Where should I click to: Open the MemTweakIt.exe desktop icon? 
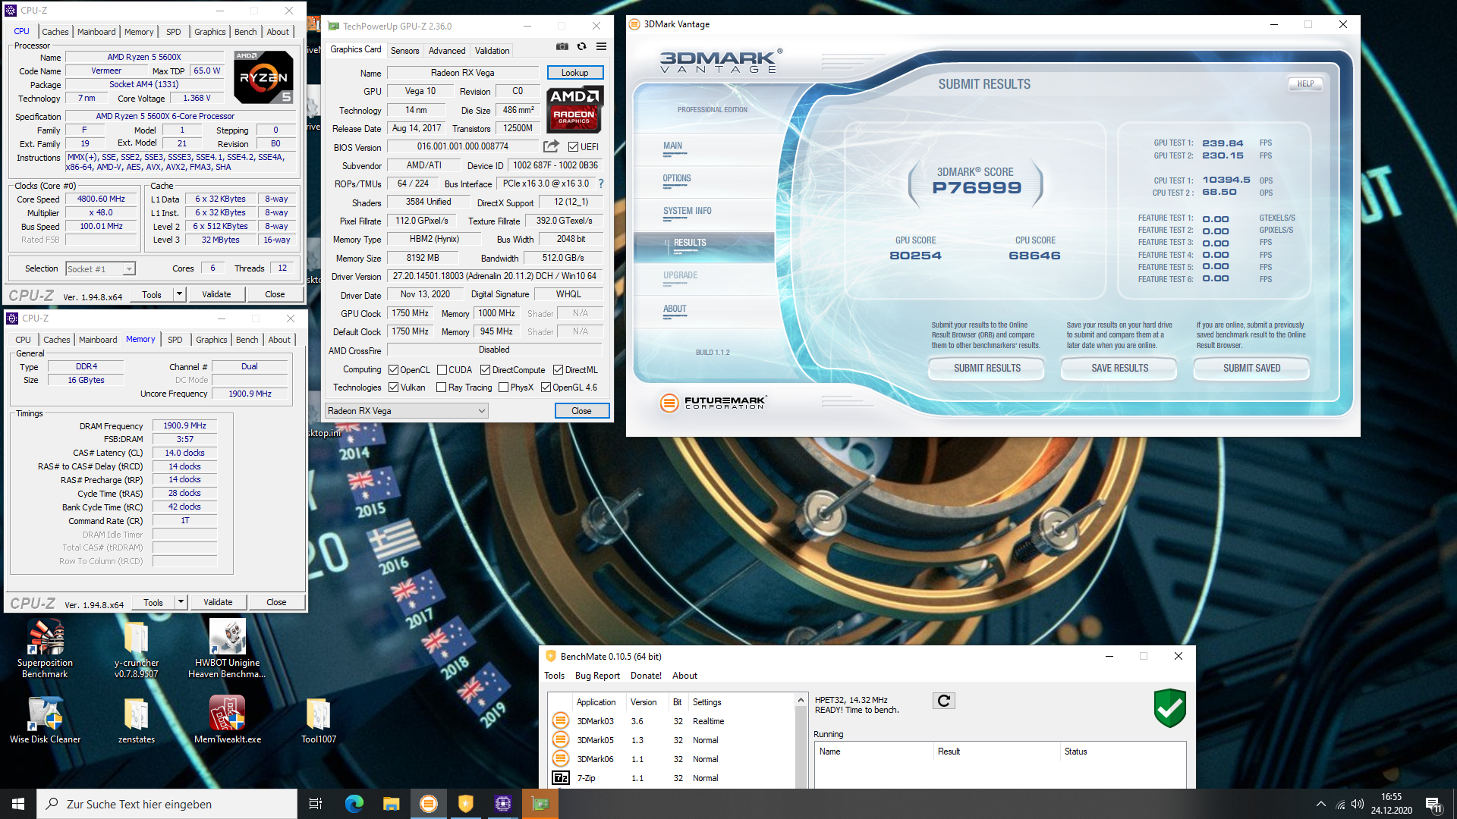point(227,720)
